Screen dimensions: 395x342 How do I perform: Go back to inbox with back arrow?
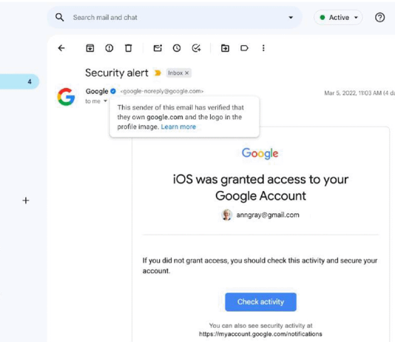pyautogui.click(x=61, y=48)
